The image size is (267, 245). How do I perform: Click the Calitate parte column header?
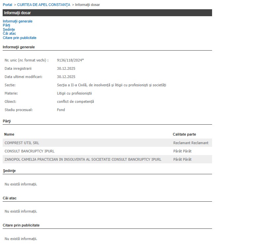(184, 134)
